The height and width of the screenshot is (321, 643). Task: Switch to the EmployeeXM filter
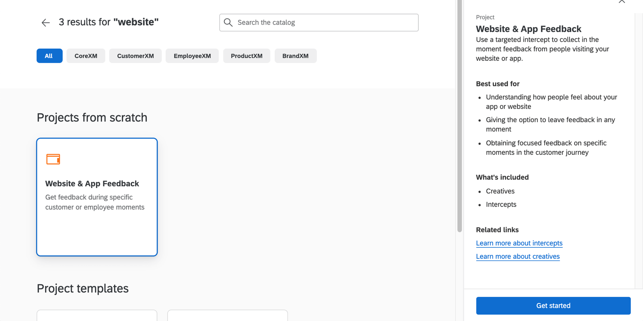[x=192, y=56]
